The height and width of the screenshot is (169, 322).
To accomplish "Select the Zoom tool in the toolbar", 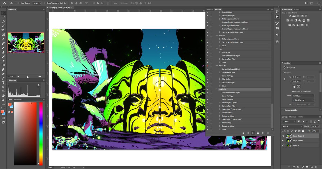I will [3, 100].
